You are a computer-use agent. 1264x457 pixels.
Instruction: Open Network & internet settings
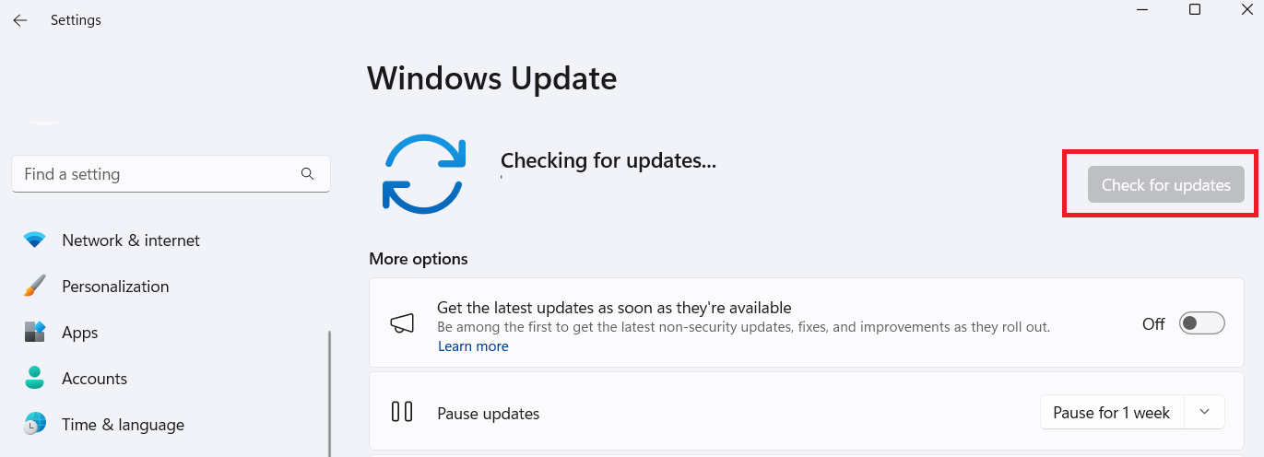tap(131, 240)
